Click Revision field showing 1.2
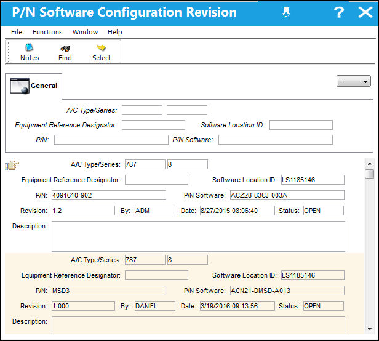This screenshot has width=379, height=341. point(83,211)
